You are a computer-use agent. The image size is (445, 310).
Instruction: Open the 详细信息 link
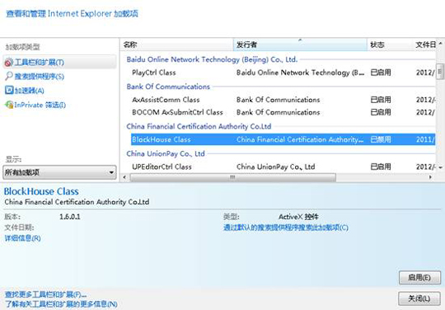coord(23,238)
